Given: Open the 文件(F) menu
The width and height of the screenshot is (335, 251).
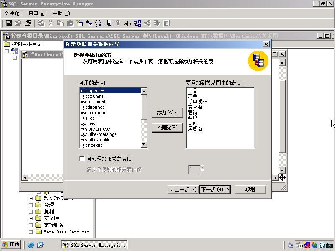Looking at the screenshot, I should 13,13.
